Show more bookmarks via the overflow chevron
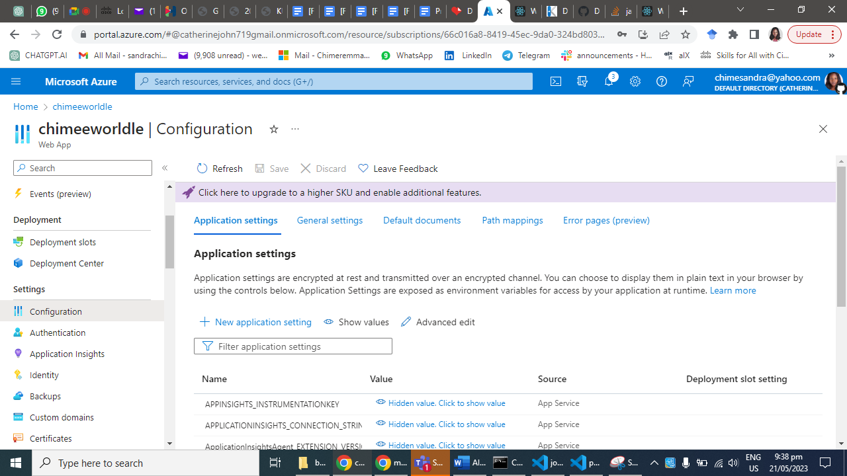 (832, 56)
